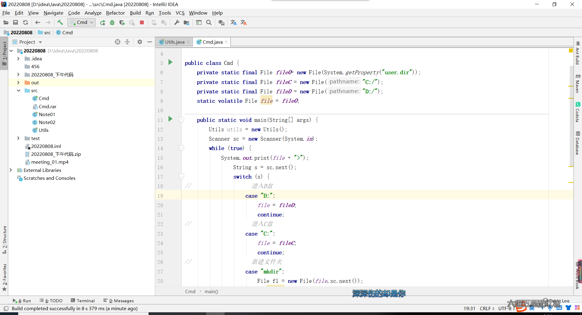582x315 pixels.
Task: Open the Terminal tool window button
Action: 83,300
